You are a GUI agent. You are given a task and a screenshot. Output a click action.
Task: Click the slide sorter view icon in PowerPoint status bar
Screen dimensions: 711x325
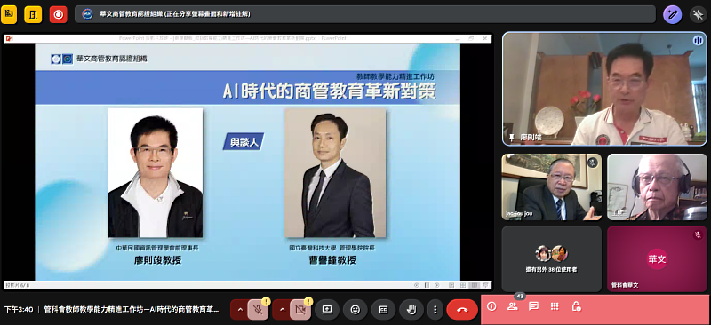click(x=462, y=285)
